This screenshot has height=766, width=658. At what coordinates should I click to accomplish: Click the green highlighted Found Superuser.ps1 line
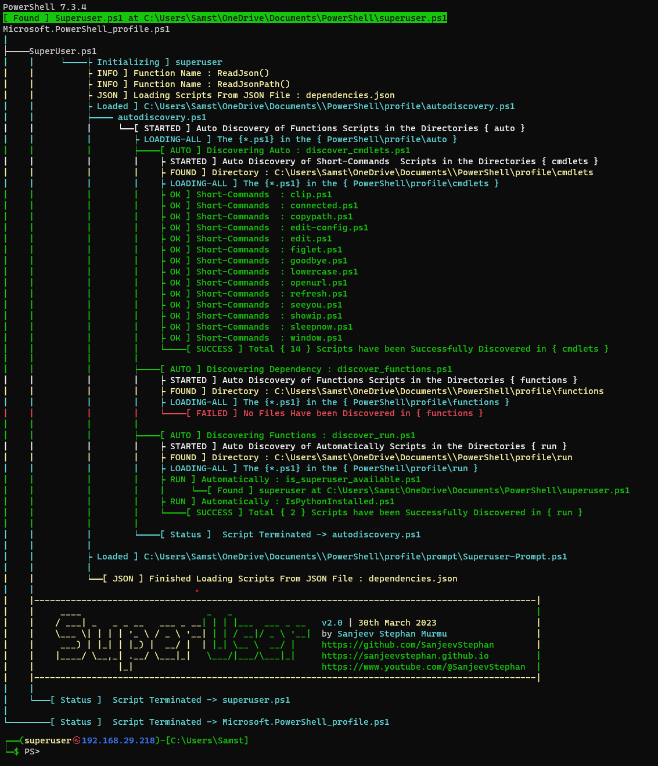225,18
